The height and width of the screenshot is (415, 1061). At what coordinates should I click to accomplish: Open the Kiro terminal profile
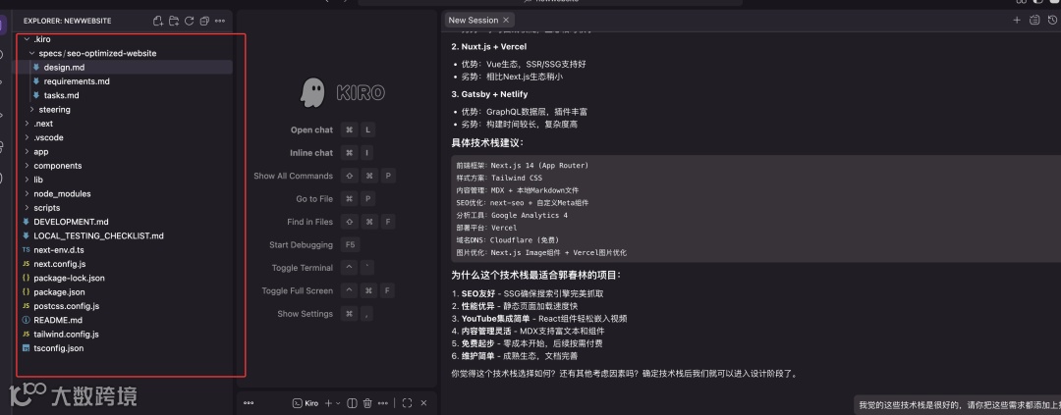(x=306, y=403)
